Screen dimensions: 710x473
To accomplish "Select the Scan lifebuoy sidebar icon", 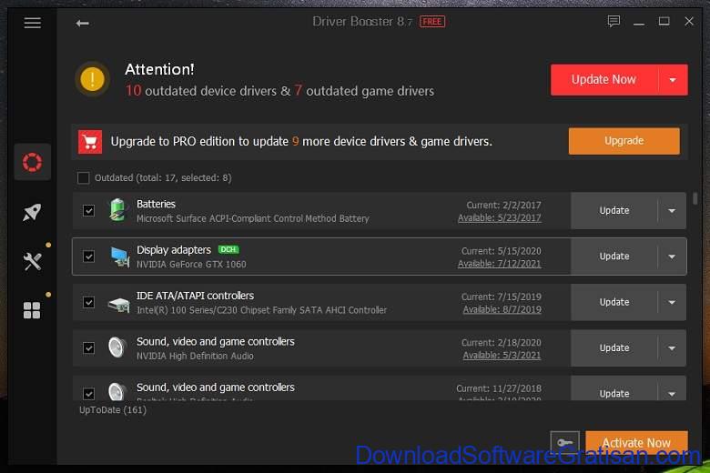I will click(x=32, y=162).
